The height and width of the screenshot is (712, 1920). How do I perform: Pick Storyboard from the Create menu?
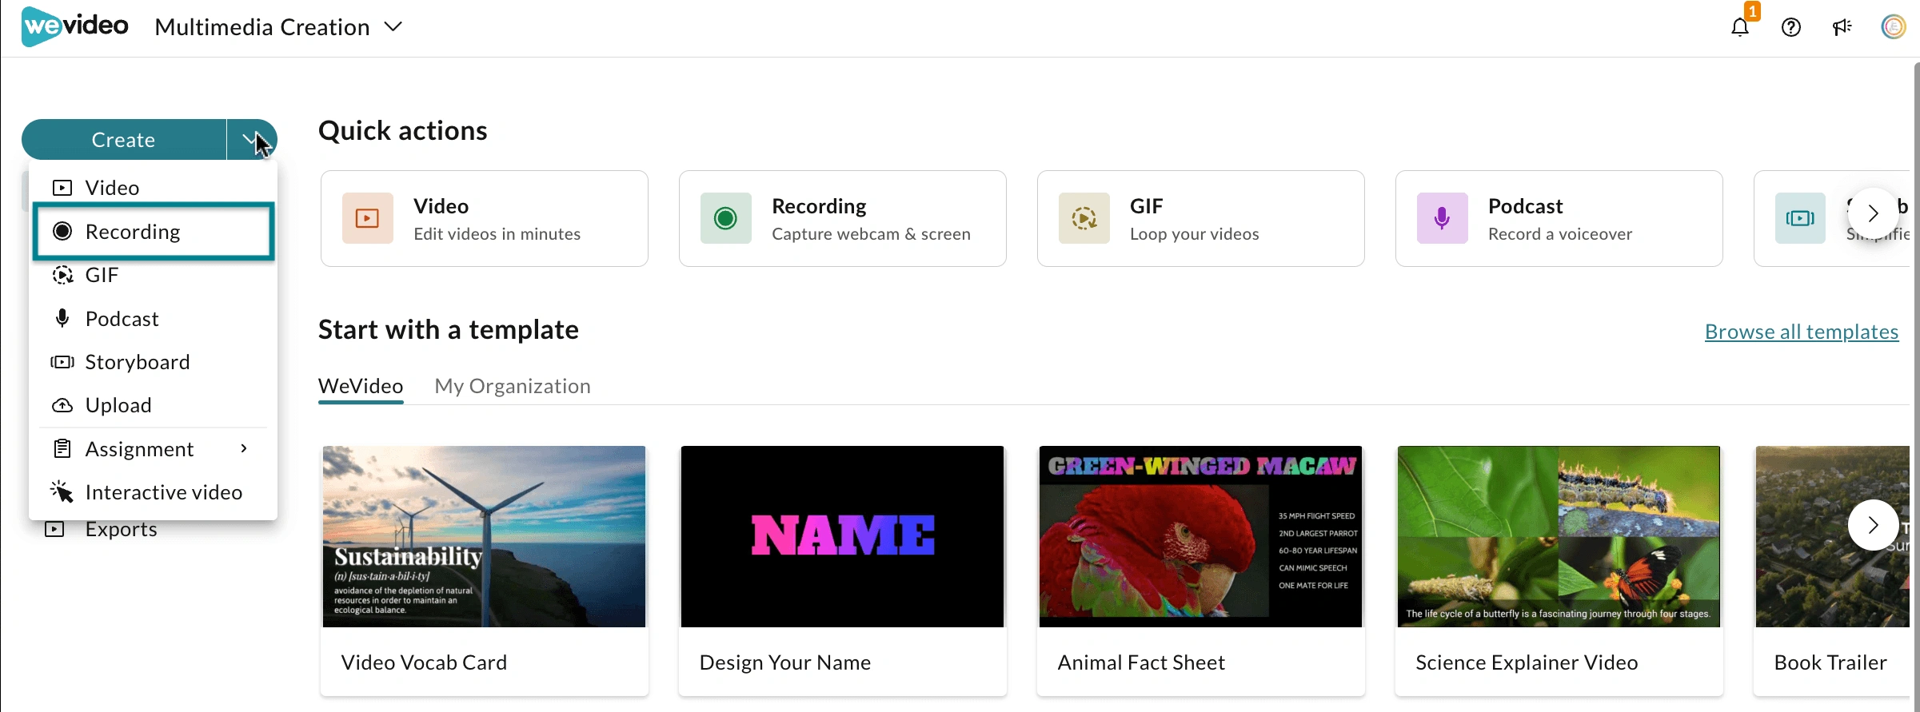pos(154,362)
